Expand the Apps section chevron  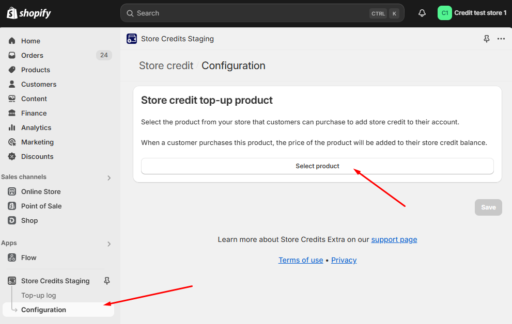(109, 244)
